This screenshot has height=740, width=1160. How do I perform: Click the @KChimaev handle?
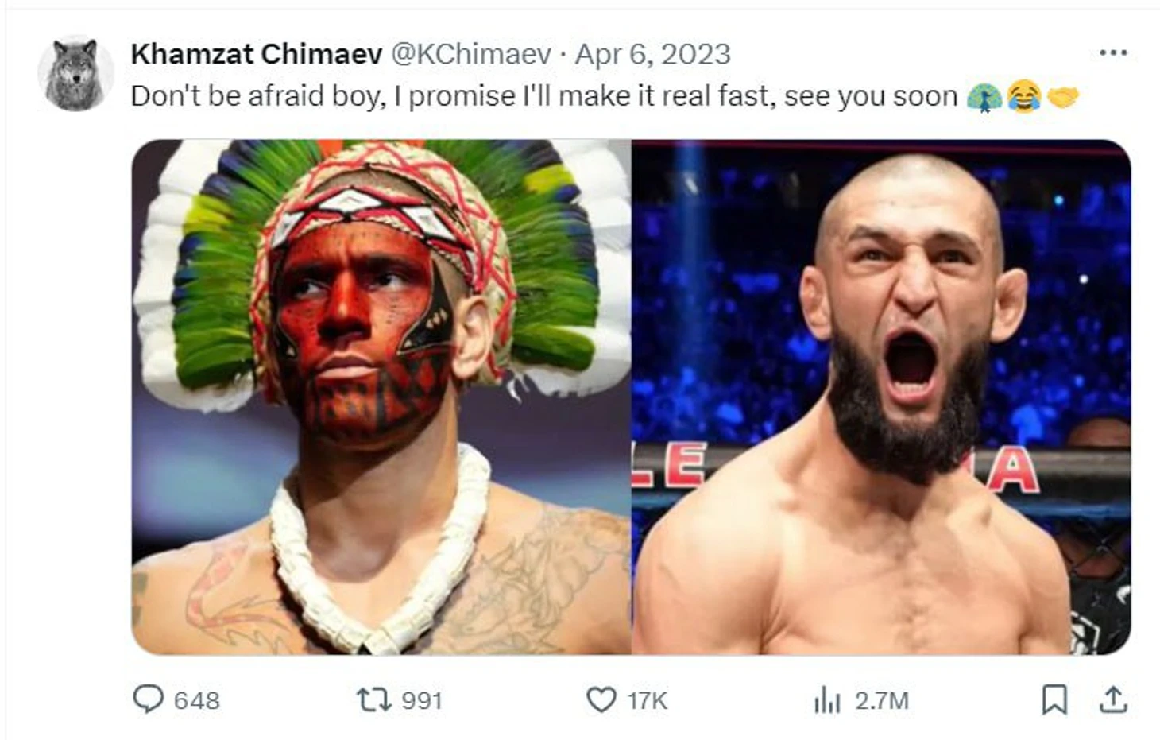tap(471, 54)
